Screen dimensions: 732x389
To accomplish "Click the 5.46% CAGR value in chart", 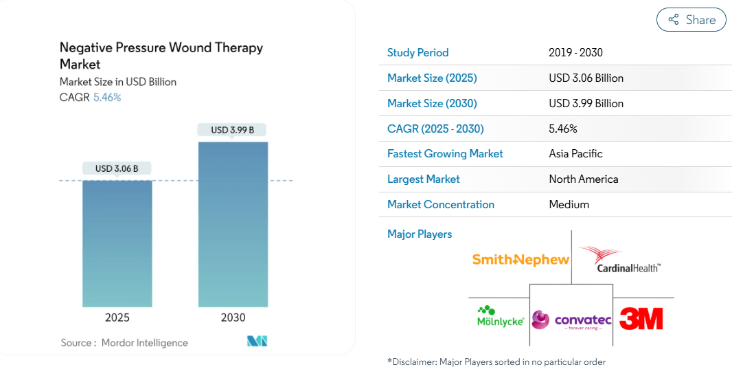I will tap(107, 97).
